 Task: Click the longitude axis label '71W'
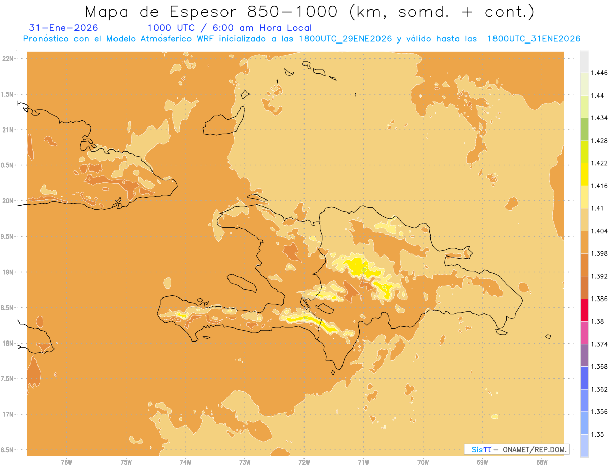point(363,462)
